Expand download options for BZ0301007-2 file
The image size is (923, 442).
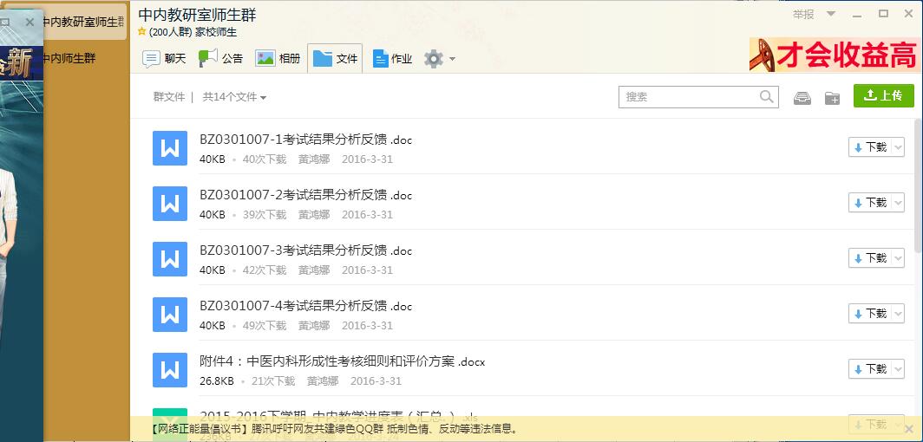coord(898,203)
